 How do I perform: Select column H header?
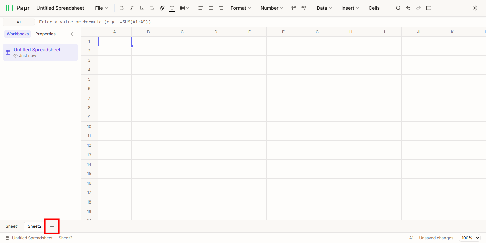point(351,32)
